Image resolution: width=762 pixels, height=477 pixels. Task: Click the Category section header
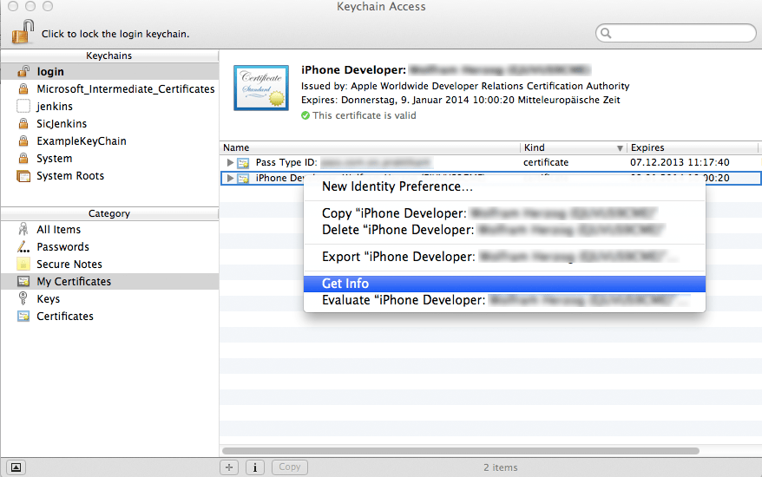tap(109, 213)
